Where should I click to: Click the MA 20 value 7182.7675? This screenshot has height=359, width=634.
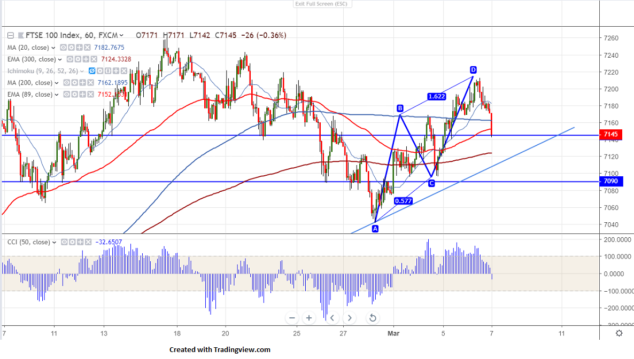[109, 48]
